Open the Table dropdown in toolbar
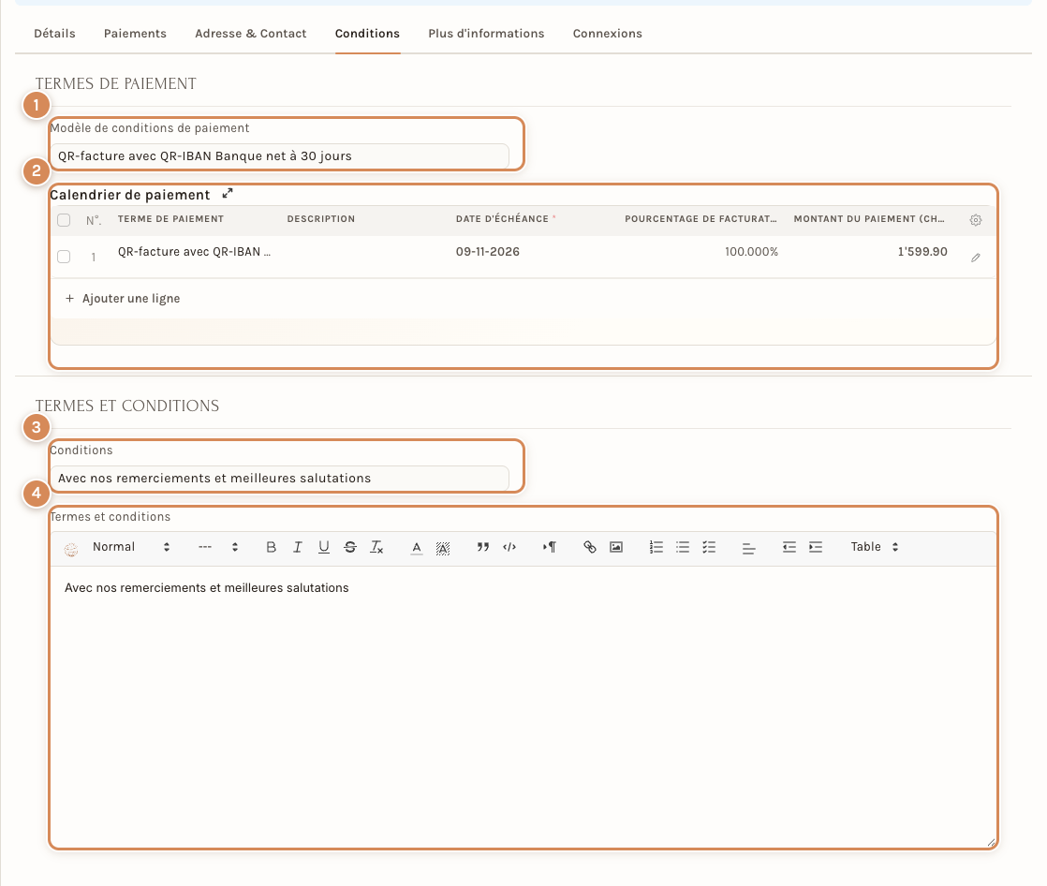1047x886 pixels. pyautogui.click(x=874, y=547)
